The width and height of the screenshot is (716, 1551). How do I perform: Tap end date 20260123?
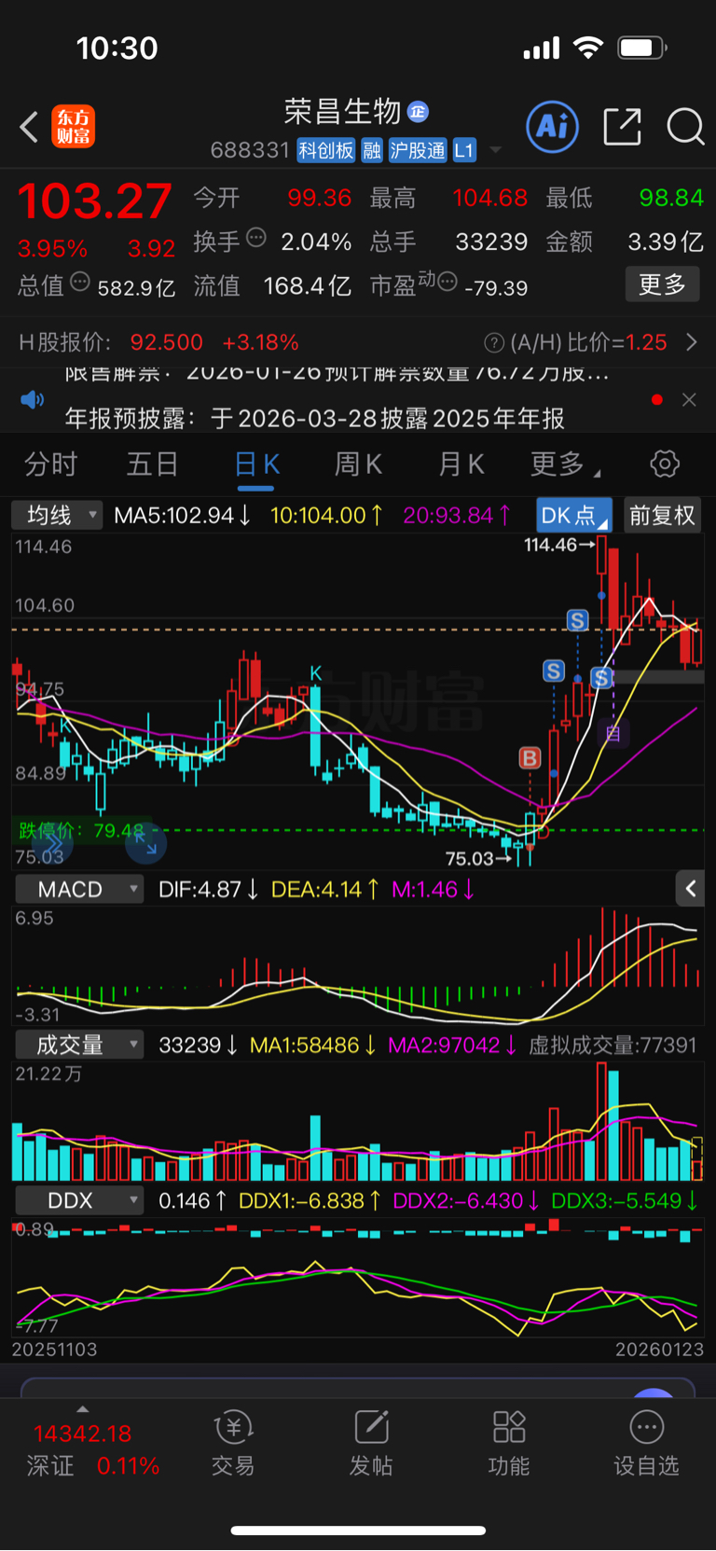659,1349
